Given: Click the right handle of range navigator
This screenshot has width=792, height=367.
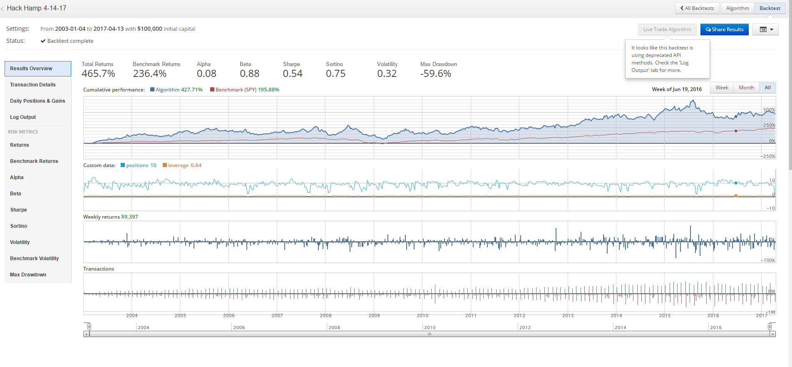Looking at the screenshot, I should click(770, 327).
